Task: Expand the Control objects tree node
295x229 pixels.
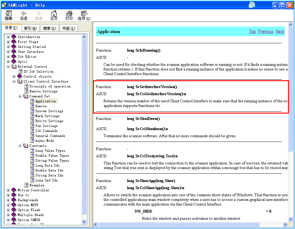Action: click(x=14, y=76)
